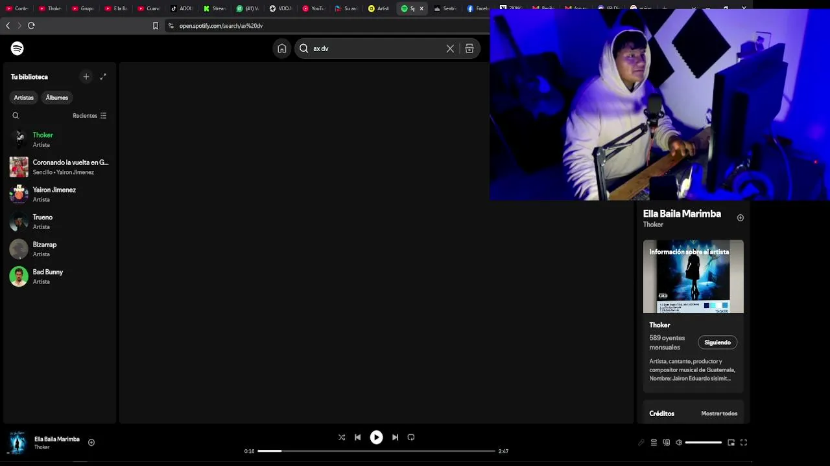Screen dimensions: 830x466
Task: Click the search magnifier icon in the search bar
Action: (304, 49)
